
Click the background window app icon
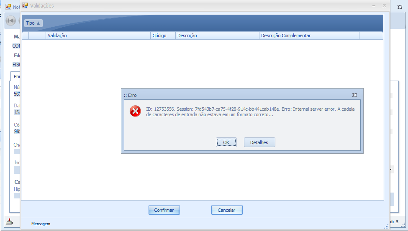pyautogui.click(x=8, y=7)
